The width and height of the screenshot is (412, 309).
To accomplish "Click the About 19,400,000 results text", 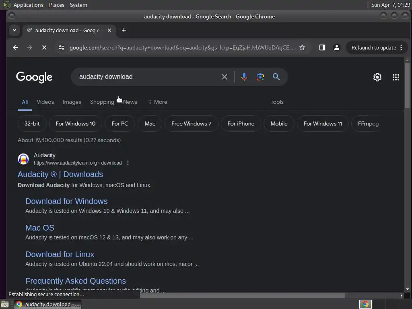I will coord(69,140).
